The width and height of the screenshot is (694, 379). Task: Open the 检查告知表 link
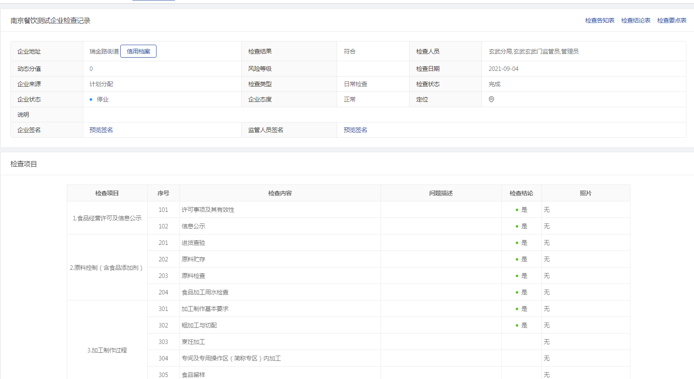point(599,21)
